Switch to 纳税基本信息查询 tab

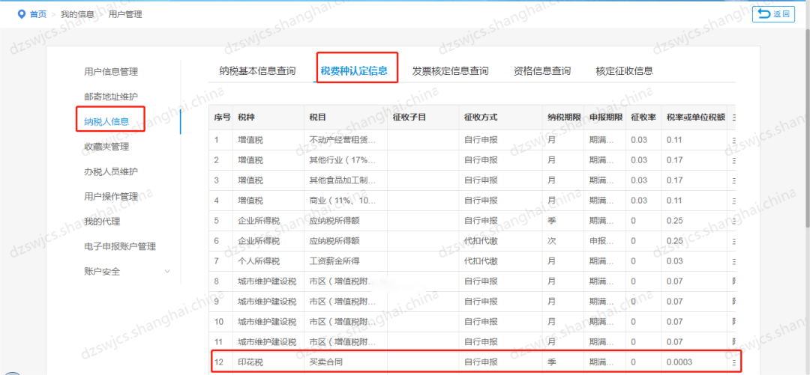click(257, 71)
